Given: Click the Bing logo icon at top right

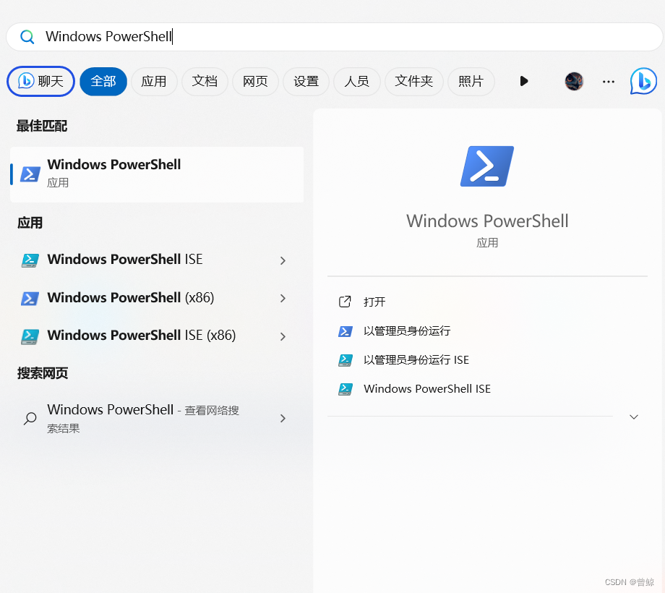Looking at the screenshot, I should click(x=643, y=81).
